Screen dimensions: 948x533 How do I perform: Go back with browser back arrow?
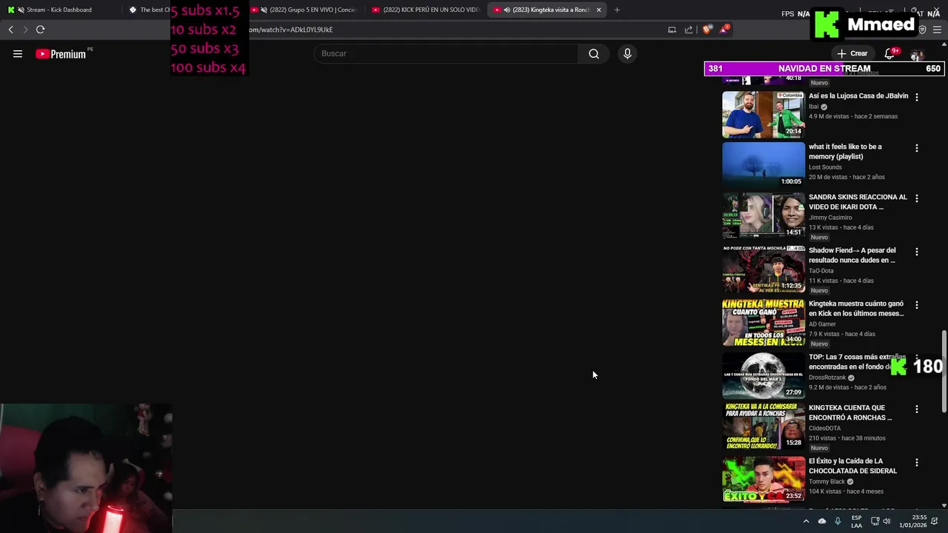(10, 30)
